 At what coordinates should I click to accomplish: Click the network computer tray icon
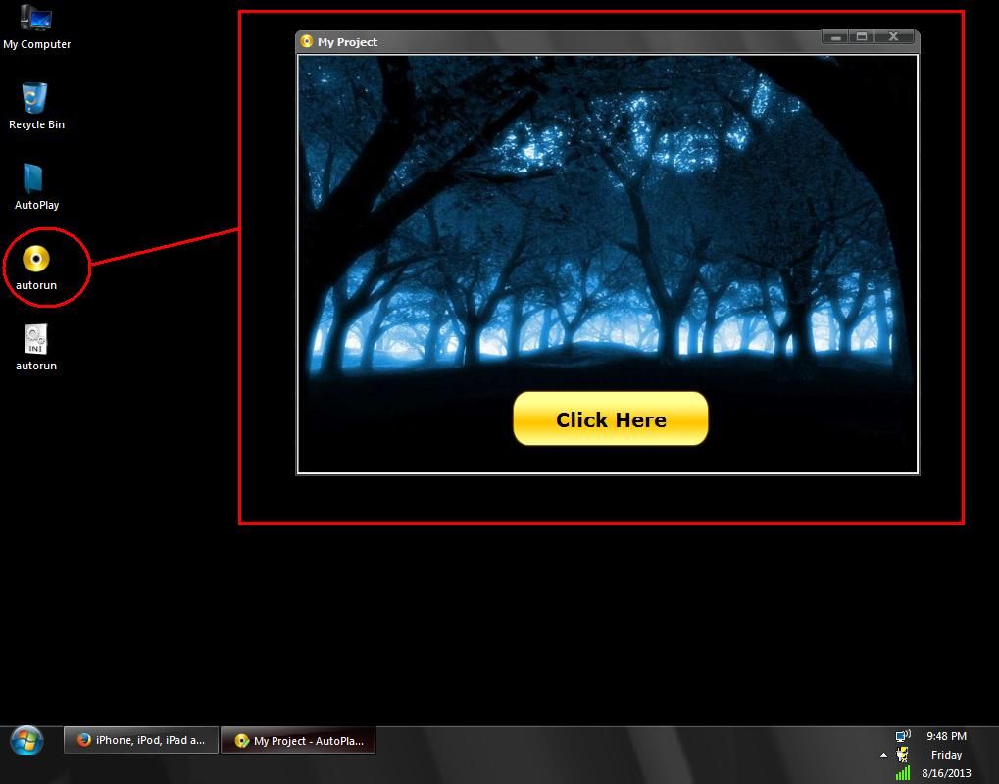pyautogui.click(x=903, y=736)
